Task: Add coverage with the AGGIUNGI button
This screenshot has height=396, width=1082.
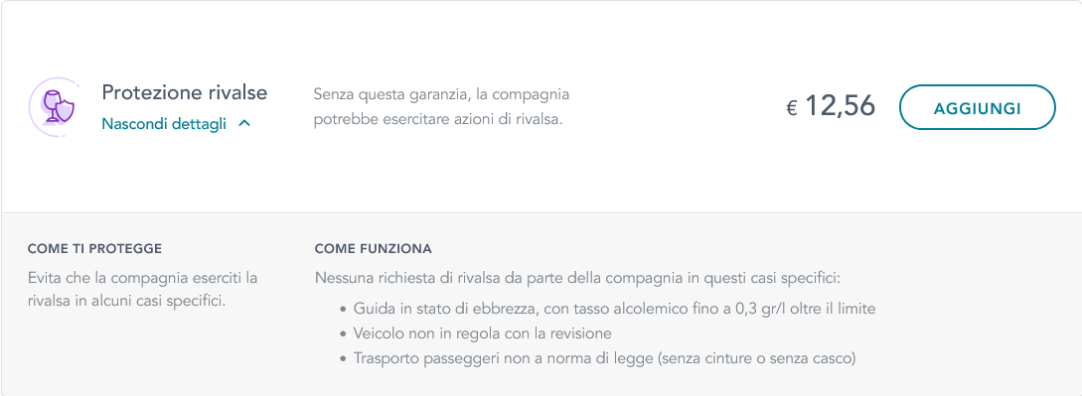Action: pyautogui.click(x=977, y=107)
